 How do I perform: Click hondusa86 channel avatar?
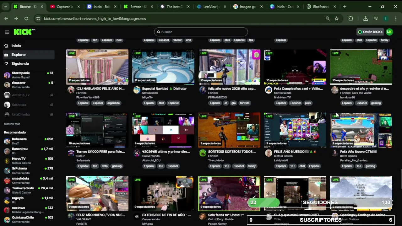click(x=335, y=90)
